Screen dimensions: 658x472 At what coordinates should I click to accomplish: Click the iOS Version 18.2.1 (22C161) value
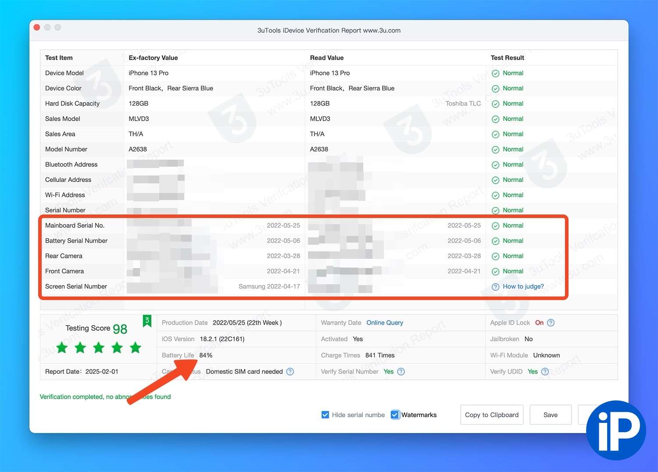222,339
